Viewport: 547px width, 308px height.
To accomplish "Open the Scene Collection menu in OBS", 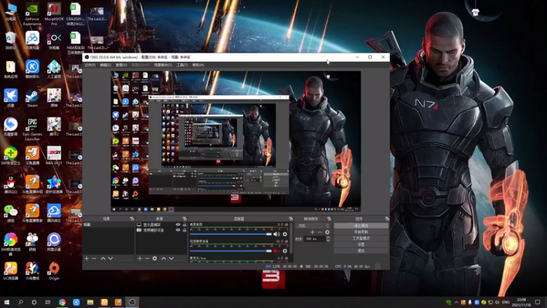I will tap(163, 65).
